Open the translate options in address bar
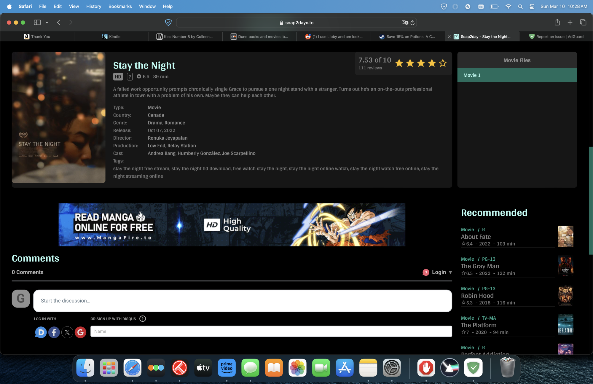 tap(404, 23)
